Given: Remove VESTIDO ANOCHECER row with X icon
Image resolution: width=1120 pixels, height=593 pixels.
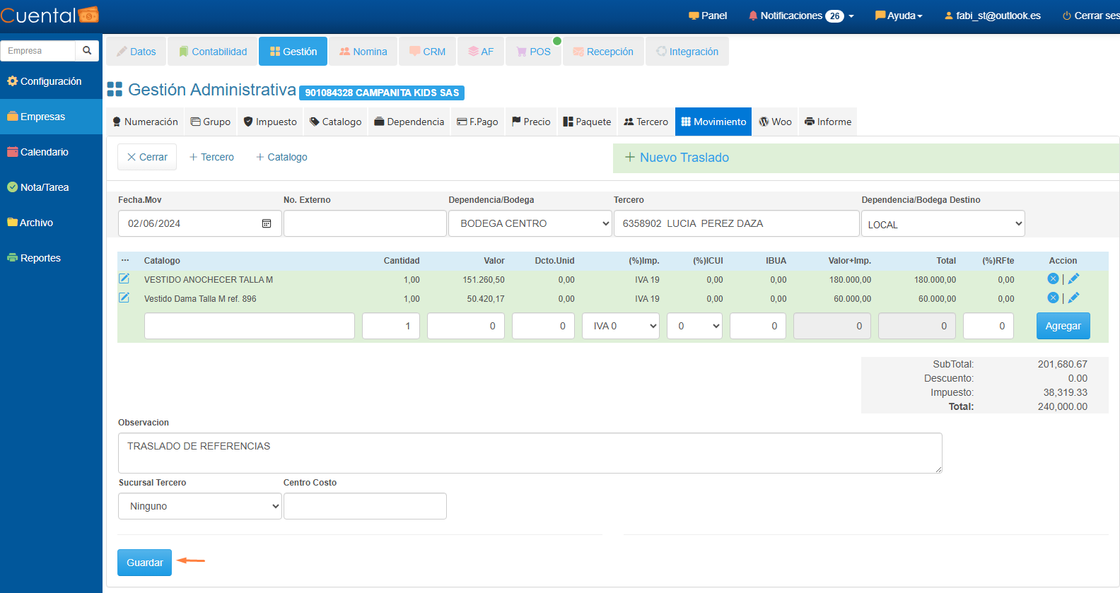Looking at the screenshot, I should coord(1053,278).
